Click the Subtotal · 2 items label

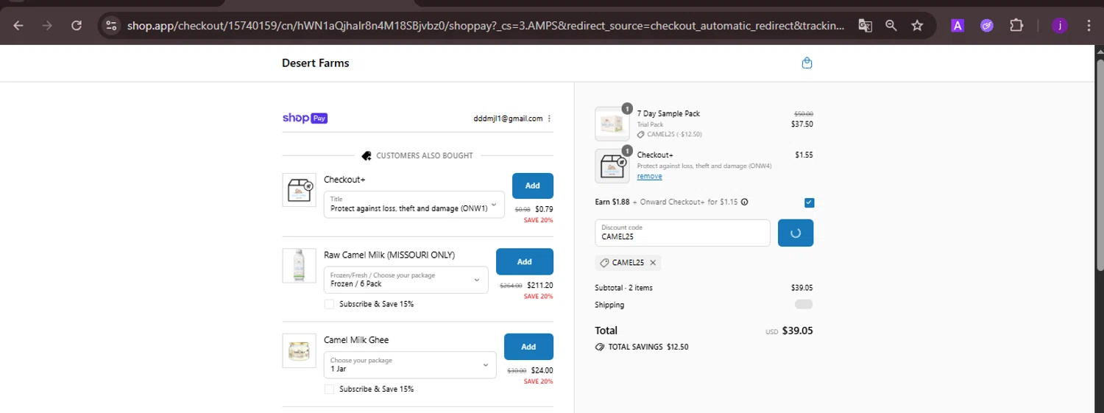[x=623, y=288]
